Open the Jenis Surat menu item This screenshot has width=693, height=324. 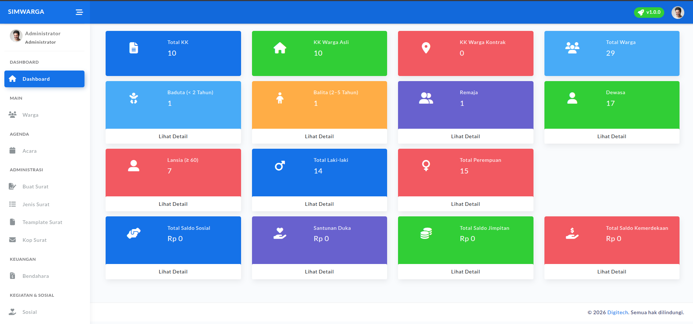point(44,204)
